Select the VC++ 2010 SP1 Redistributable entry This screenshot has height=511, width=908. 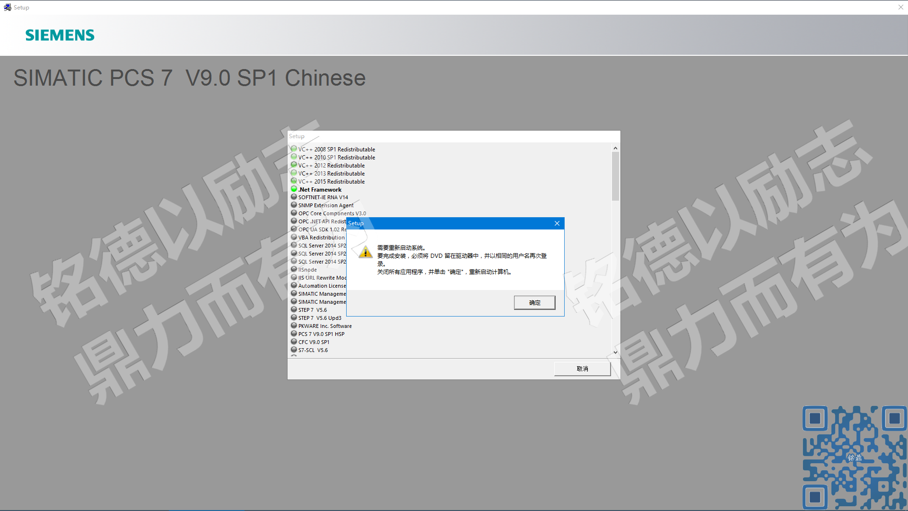pyautogui.click(x=337, y=158)
